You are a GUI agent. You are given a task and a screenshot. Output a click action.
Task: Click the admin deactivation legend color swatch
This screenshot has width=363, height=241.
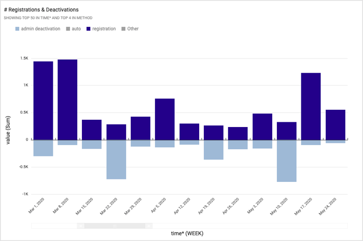point(19,29)
